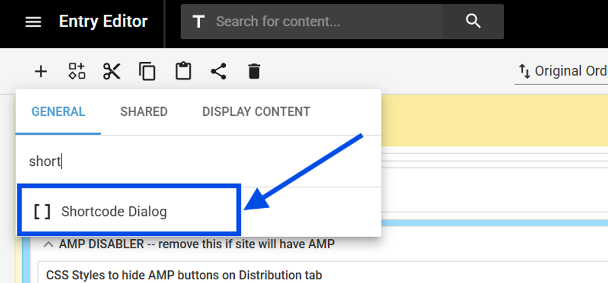Click the T text-type icon in search bar

click(x=199, y=22)
